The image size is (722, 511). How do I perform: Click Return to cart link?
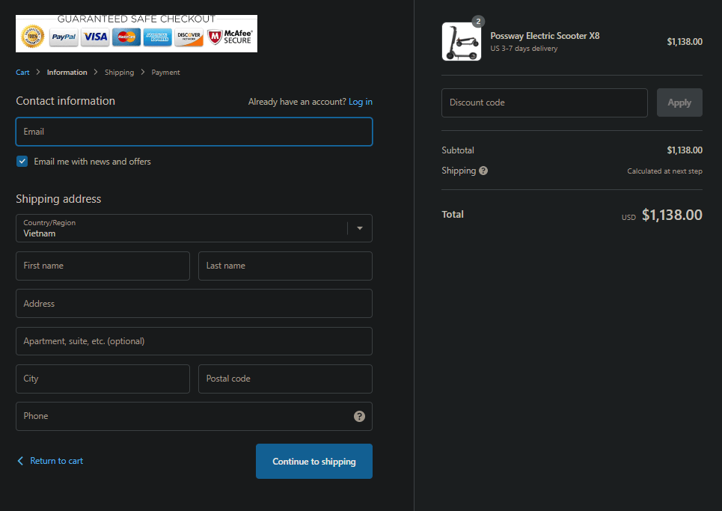pyautogui.click(x=57, y=461)
